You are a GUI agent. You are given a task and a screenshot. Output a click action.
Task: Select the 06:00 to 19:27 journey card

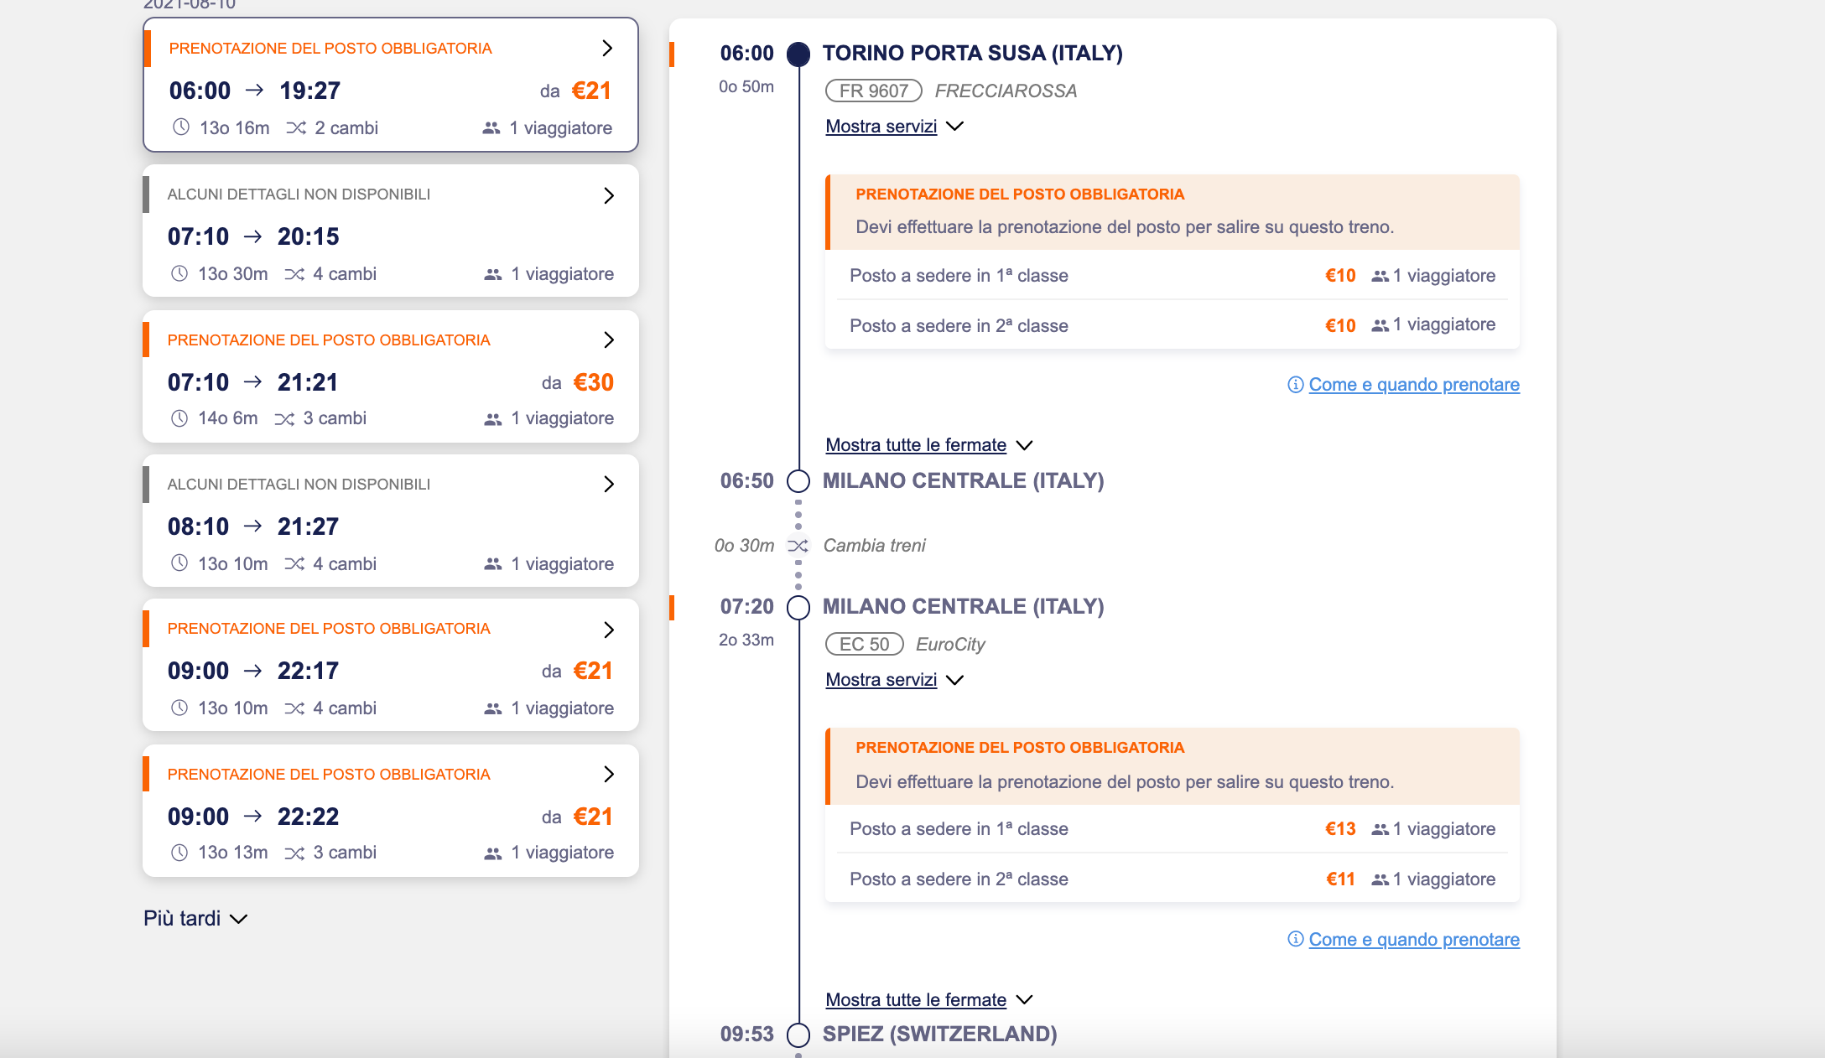click(391, 85)
